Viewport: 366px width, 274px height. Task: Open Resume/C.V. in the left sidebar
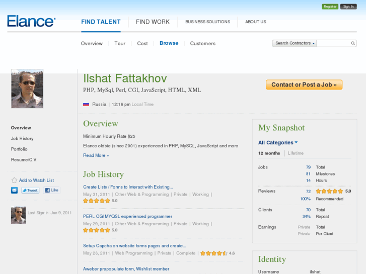pyautogui.click(x=24, y=160)
